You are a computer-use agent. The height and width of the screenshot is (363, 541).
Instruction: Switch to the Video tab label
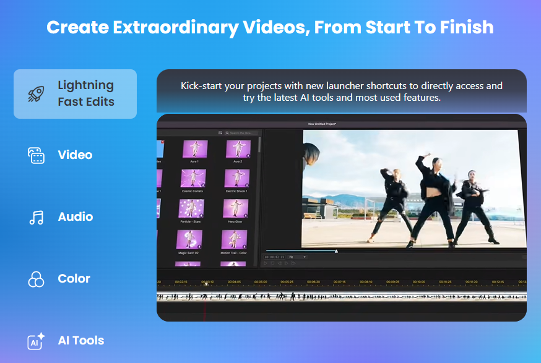click(x=76, y=155)
